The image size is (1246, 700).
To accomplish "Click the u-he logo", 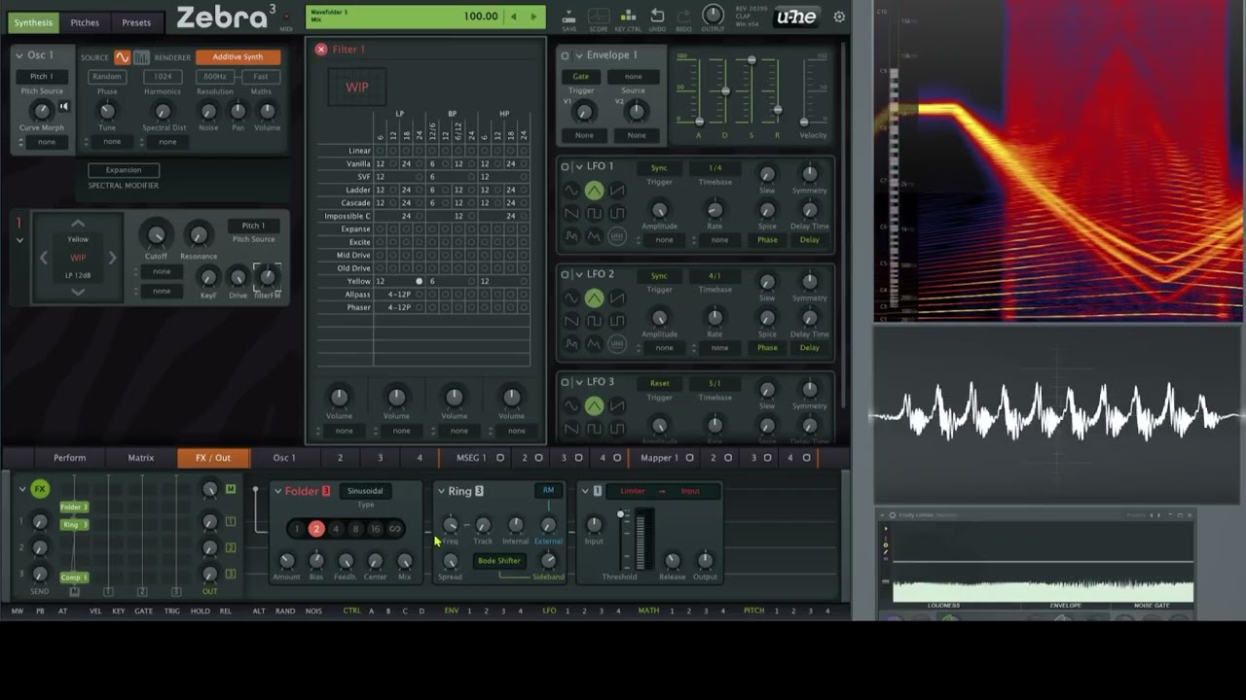I will tap(795, 17).
